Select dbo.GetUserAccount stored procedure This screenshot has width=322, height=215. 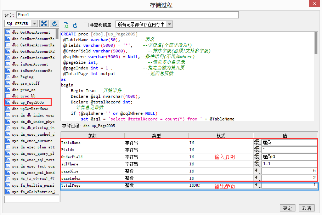(x=30, y=32)
